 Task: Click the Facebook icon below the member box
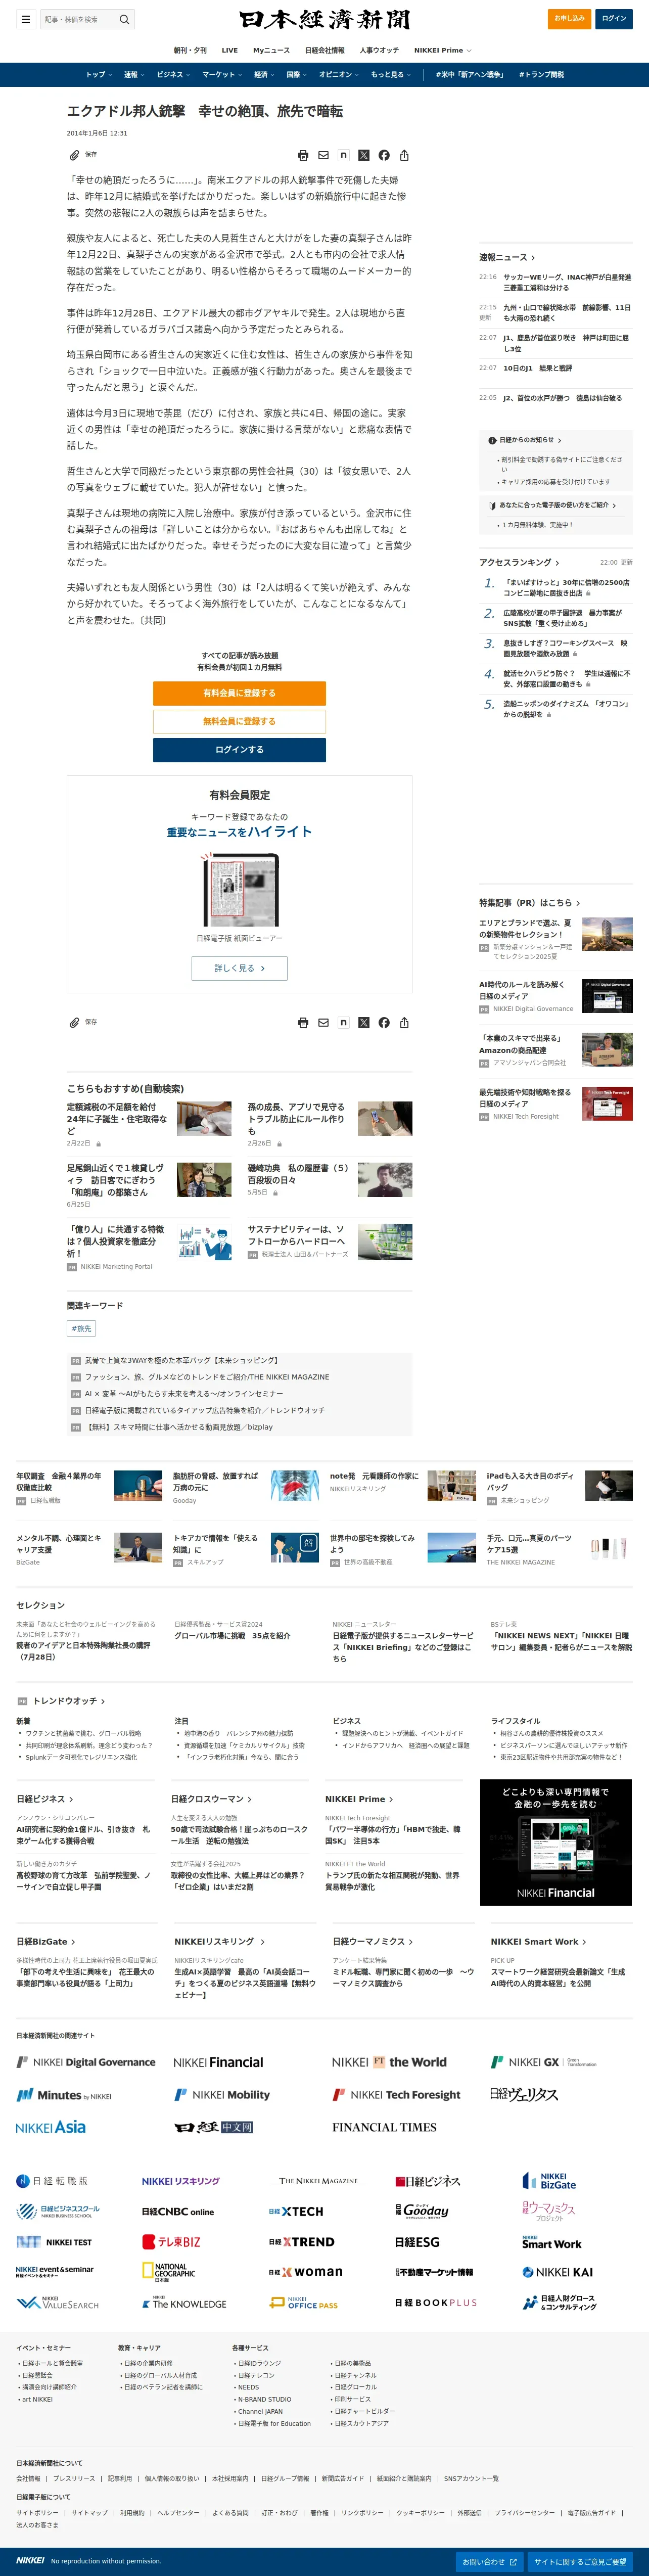tap(384, 1022)
